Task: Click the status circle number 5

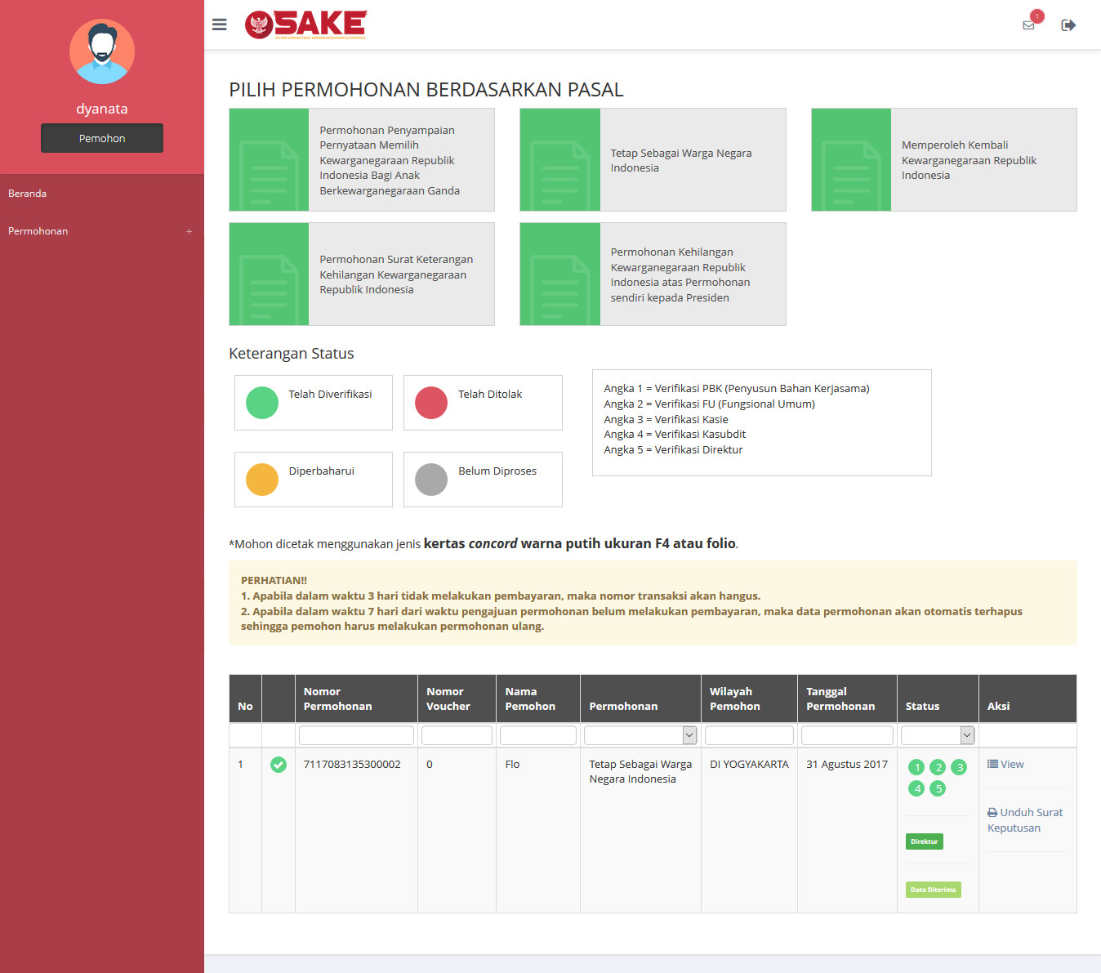Action: 938,788
